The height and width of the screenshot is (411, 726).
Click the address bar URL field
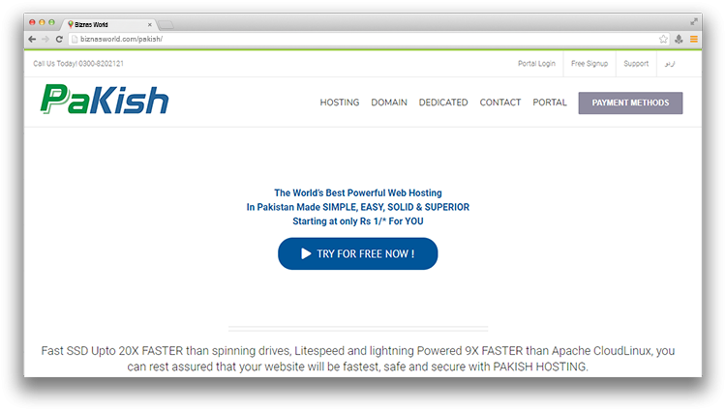(358, 39)
